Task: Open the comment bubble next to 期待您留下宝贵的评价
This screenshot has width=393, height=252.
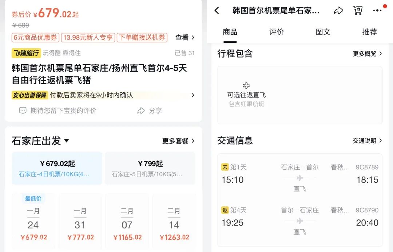Action: pyautogui.click(x=23, y=111)
